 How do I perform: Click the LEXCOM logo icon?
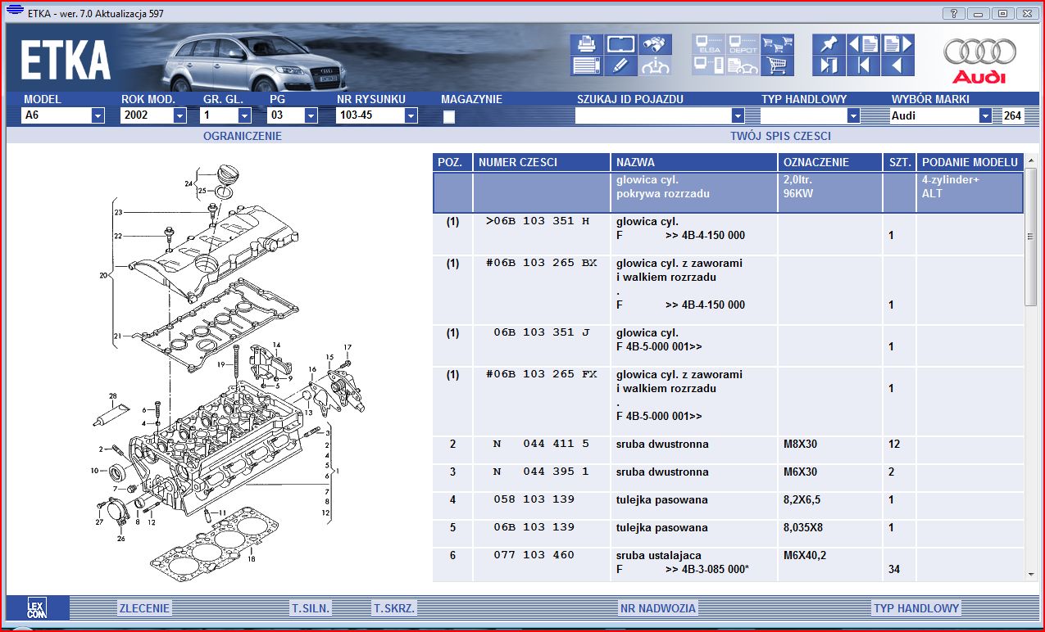tap(37, 607)
